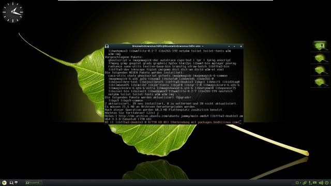Click the analog clock gadget
Viewport: 331px width, 186px height.
point(12,12)
